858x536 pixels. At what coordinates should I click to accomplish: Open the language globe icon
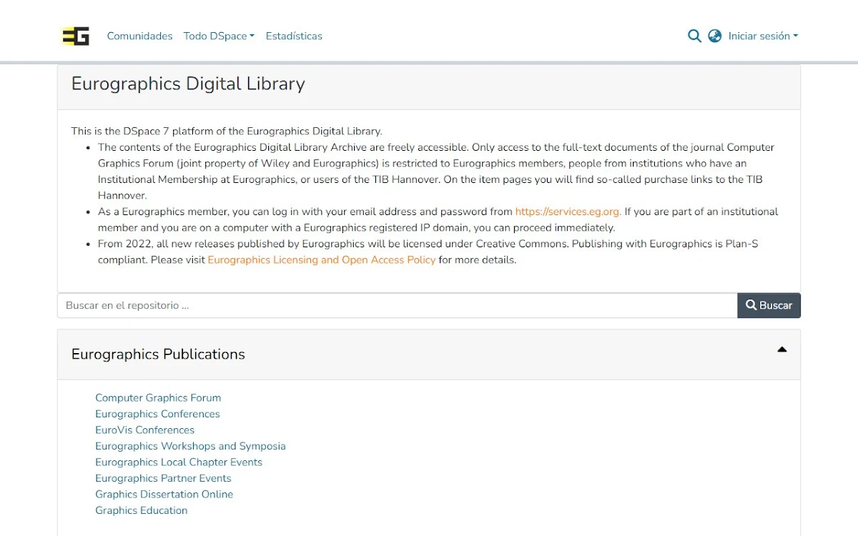coord(715,36)
